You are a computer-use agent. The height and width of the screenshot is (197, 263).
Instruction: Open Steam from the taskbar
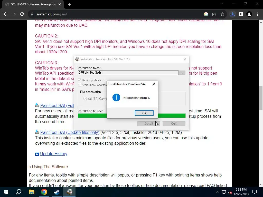(x=57, y=192)
